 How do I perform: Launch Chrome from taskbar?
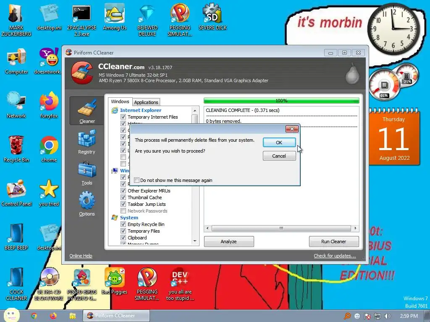click(x=34, y=316)
